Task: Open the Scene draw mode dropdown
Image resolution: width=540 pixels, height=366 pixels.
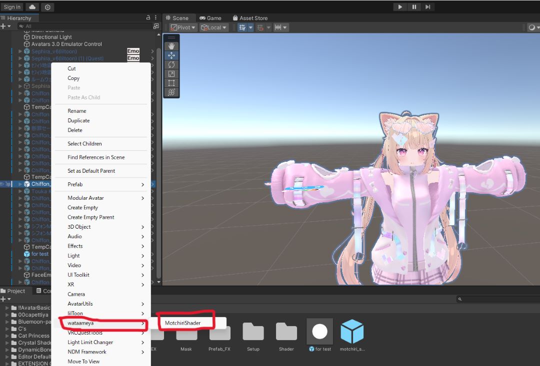Action: (x=533, y=27)
